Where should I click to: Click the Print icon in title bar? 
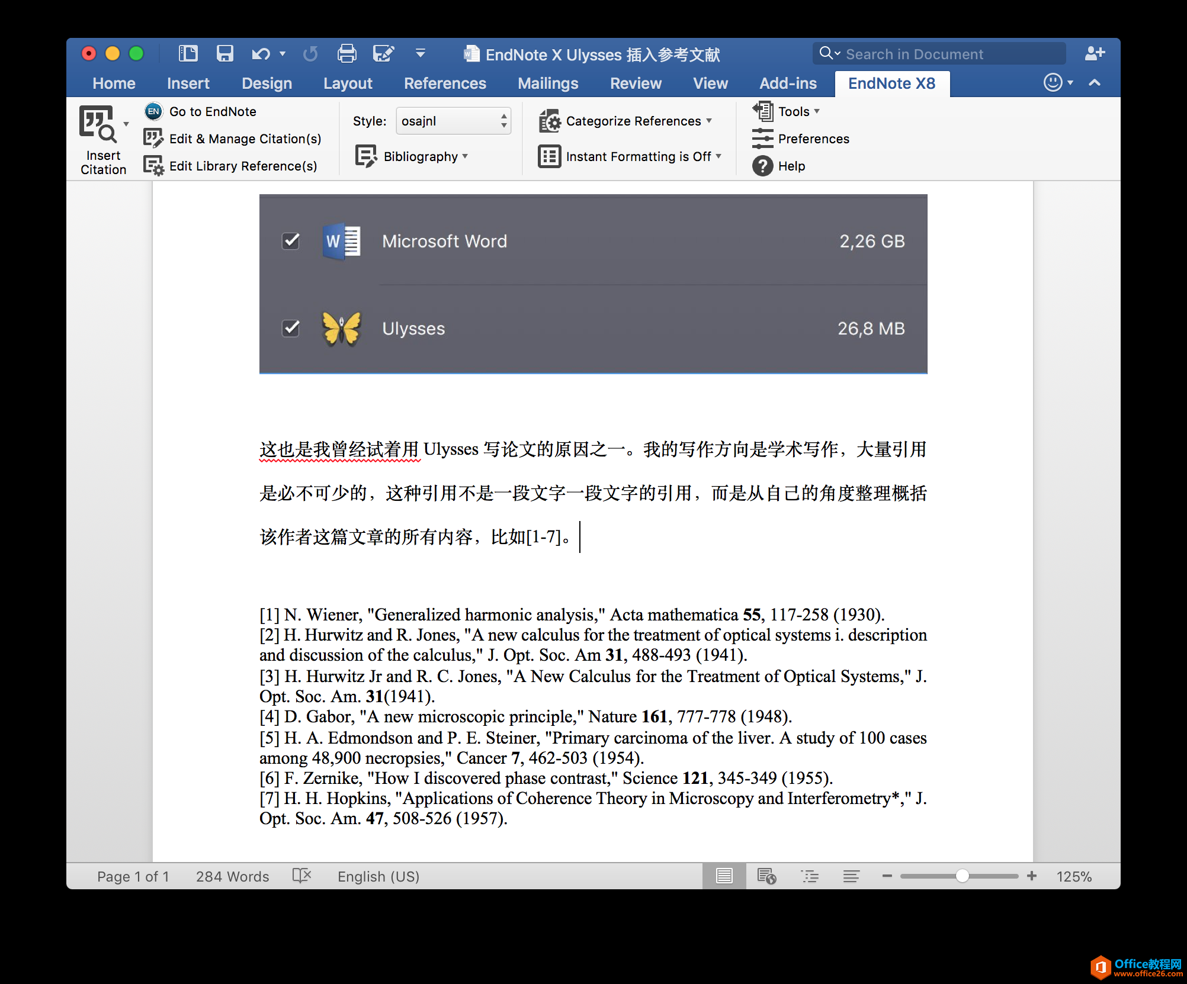pyautogui.click(x=347, y=54)
